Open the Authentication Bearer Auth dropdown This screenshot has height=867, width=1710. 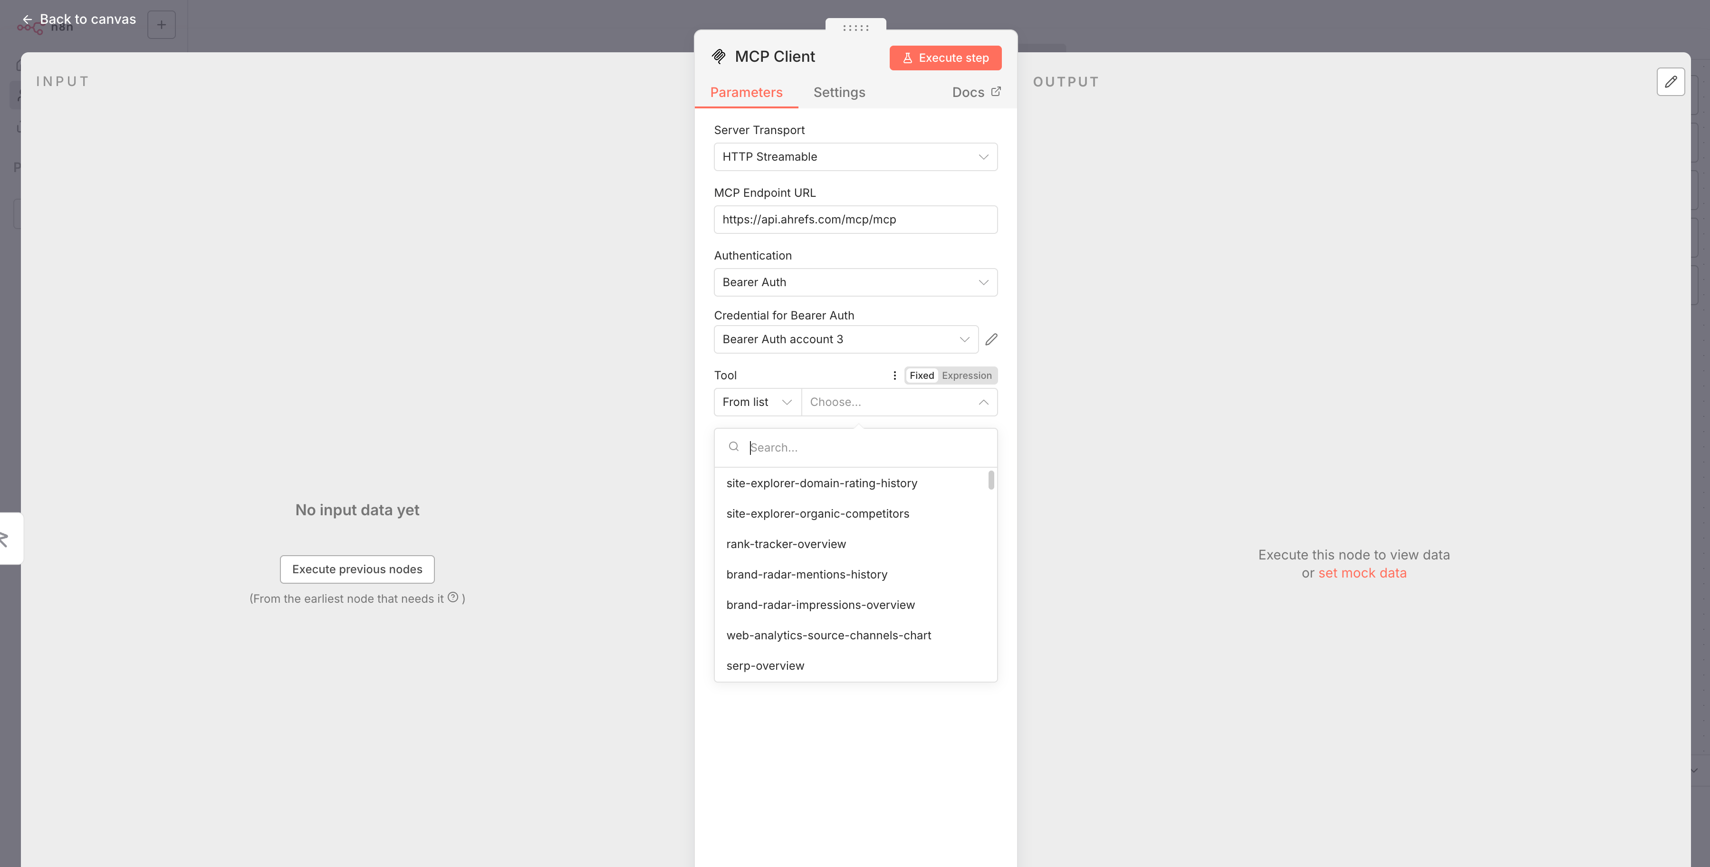pos(855,282)
